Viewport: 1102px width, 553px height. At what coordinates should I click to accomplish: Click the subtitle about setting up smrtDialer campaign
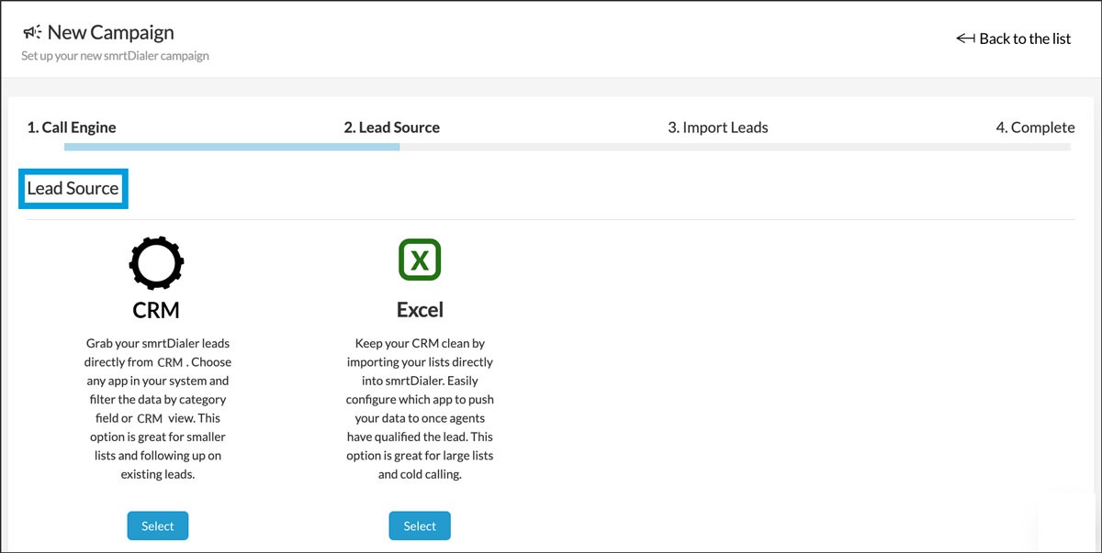[x=115, y=56]
